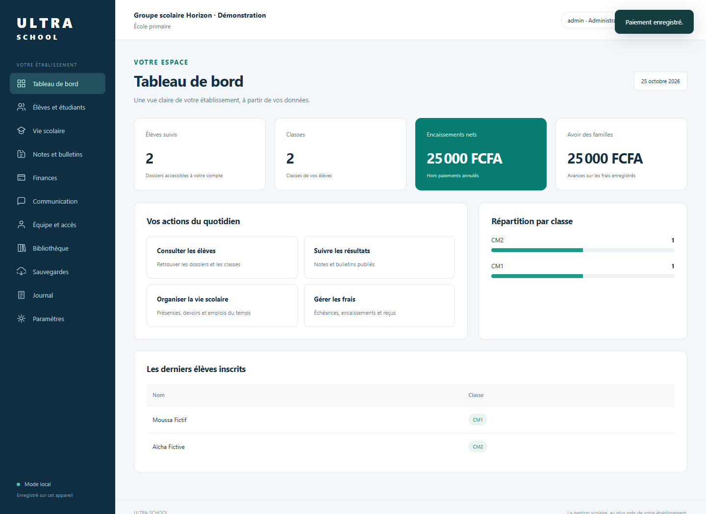Click the Vie scolaire graduation cap icon
Image resolution: width=706 pixels, height=514 pixels.
click(21, 131)
